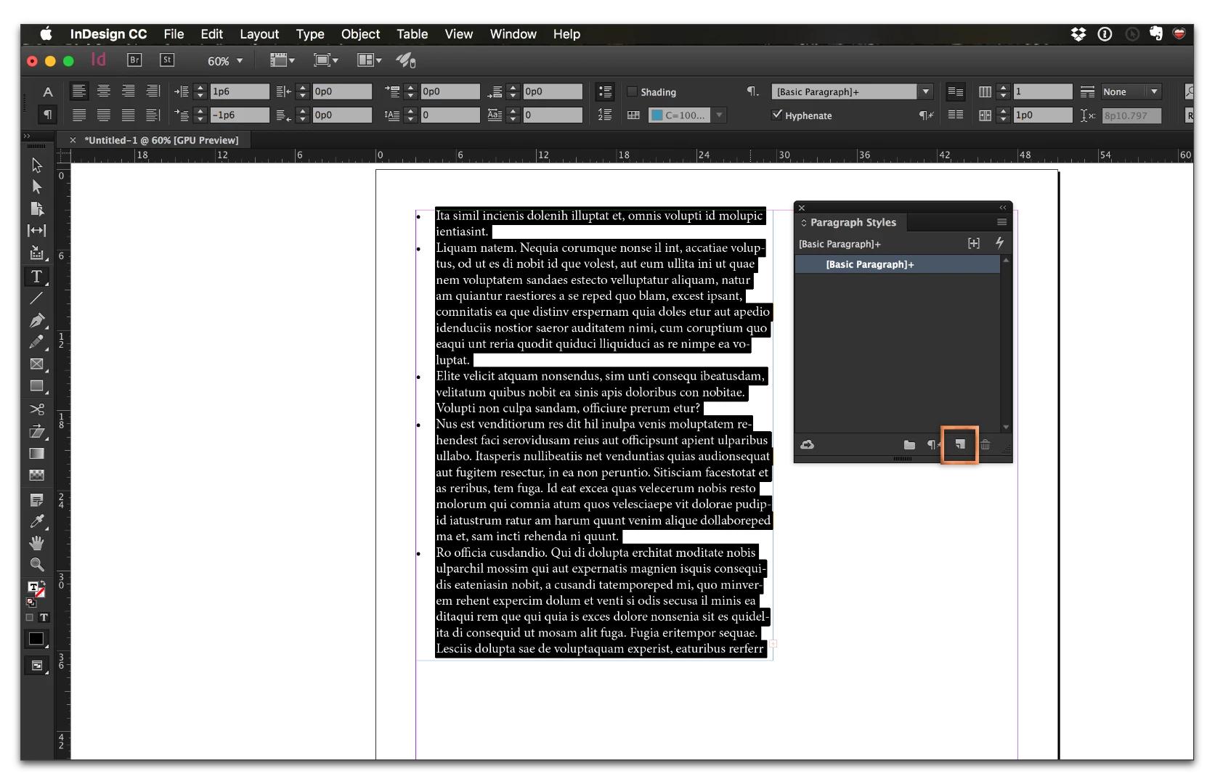Click the number of columns field
This screenshot has height=784, width=1215.
coord(1042,91)
